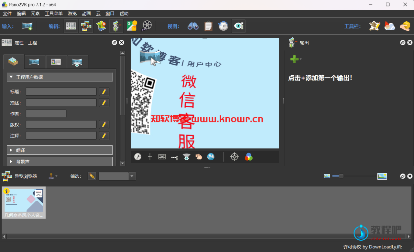
Task: Click the target default view icon
Action: point(234,157)
